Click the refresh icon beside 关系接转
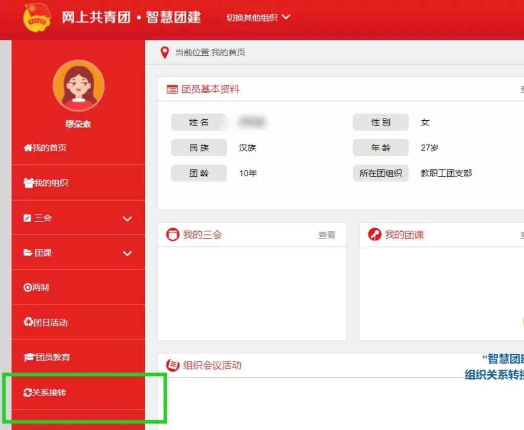Viewport: 524px width, 430px height. [x=28, y=392]
